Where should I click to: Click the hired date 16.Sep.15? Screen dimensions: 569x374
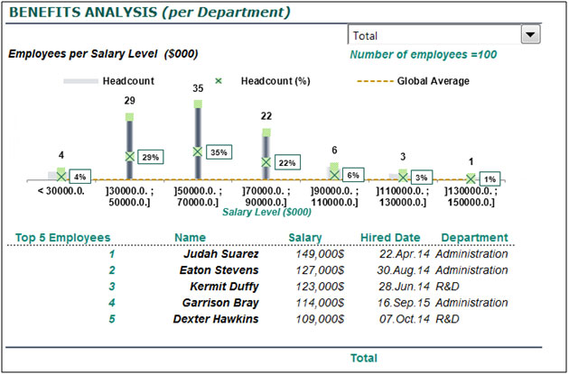point(404,303)
